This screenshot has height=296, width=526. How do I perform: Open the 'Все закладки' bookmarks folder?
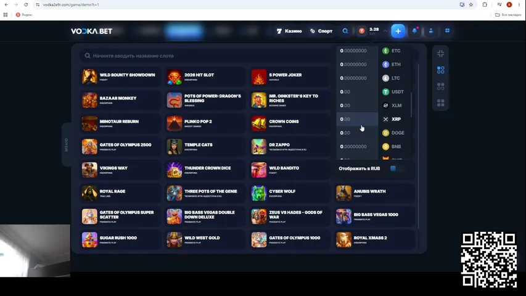[508, 15]
